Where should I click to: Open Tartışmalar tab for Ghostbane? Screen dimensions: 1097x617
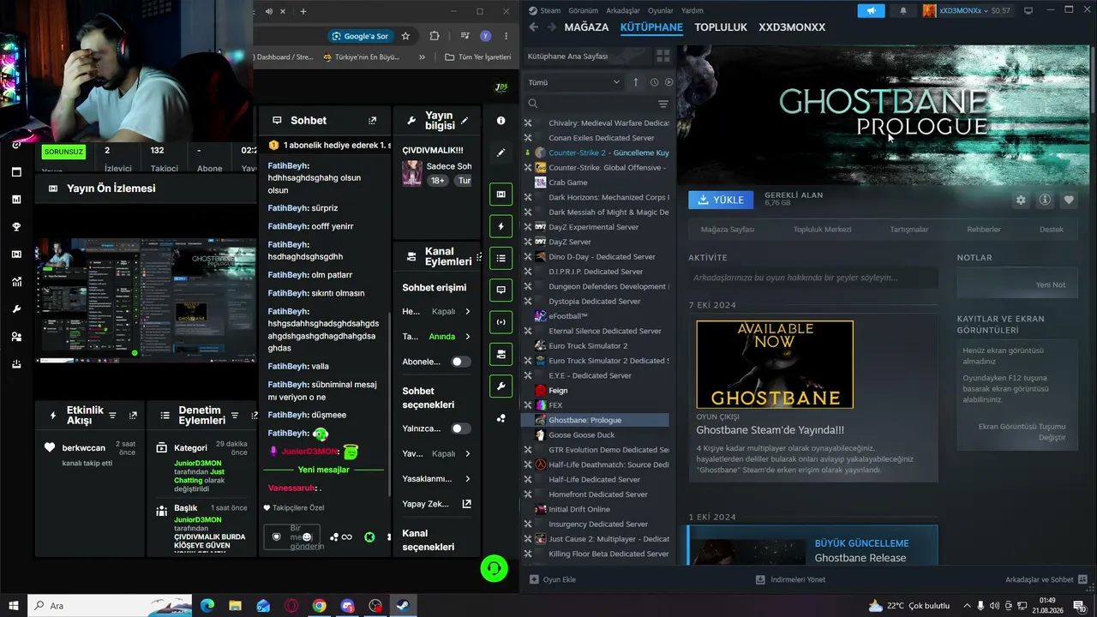coord(909,230)
